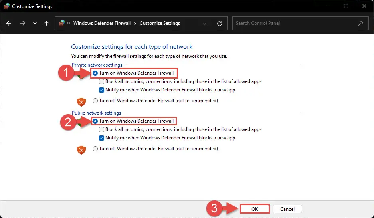The width and height of the screenshot is (374, 218).
Task: Click the Customize Settings breadcrumb
Action: coord(160,23)
